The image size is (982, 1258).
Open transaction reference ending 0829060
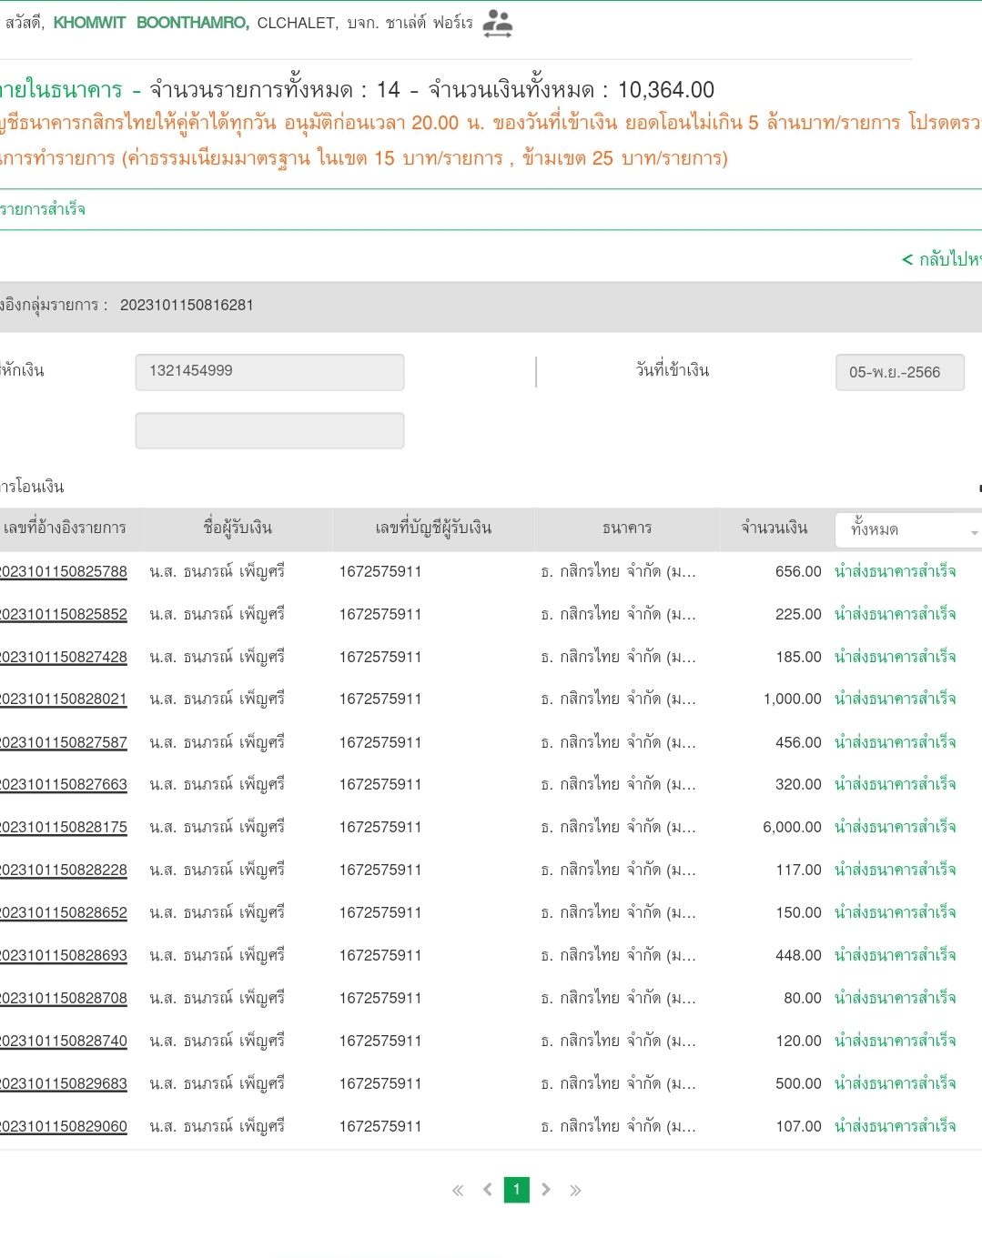tap(64, 1126)
